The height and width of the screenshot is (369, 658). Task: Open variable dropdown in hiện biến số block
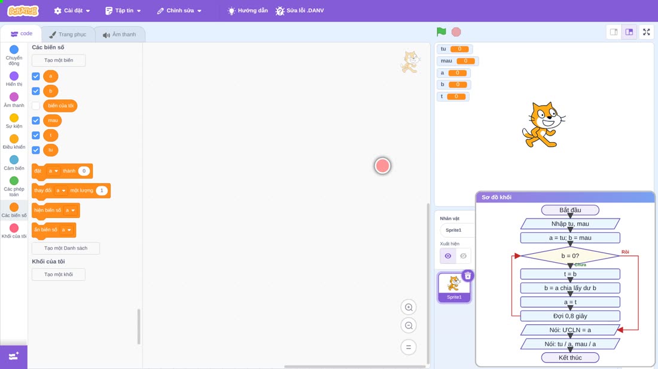(70, 210)
